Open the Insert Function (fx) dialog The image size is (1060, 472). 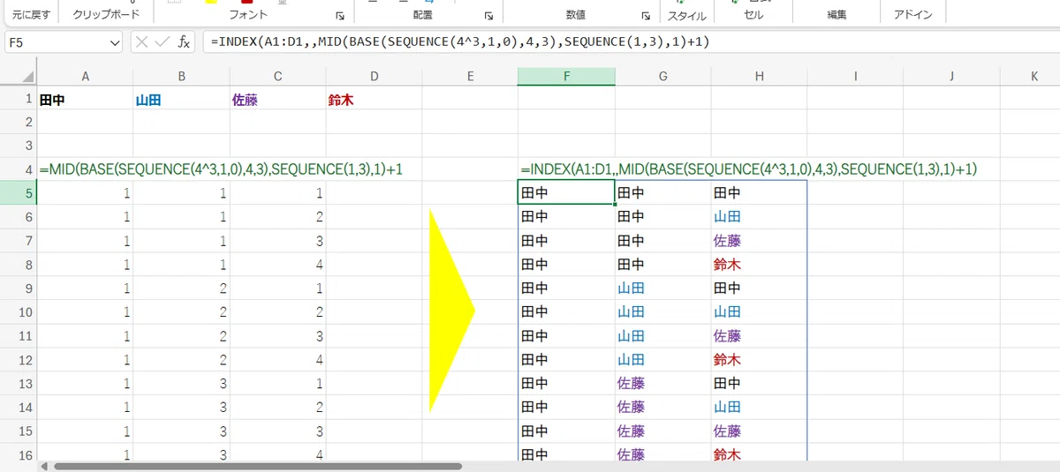coord(184,42)
